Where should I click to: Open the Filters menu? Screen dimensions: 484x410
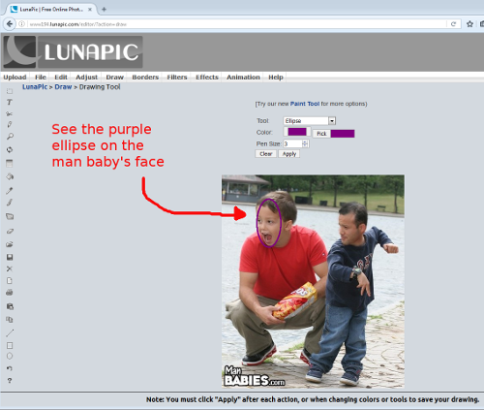[177, 78]
